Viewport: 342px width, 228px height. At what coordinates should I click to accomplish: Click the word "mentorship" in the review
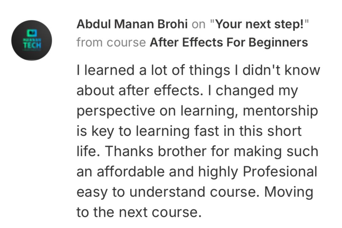[280, 111]
